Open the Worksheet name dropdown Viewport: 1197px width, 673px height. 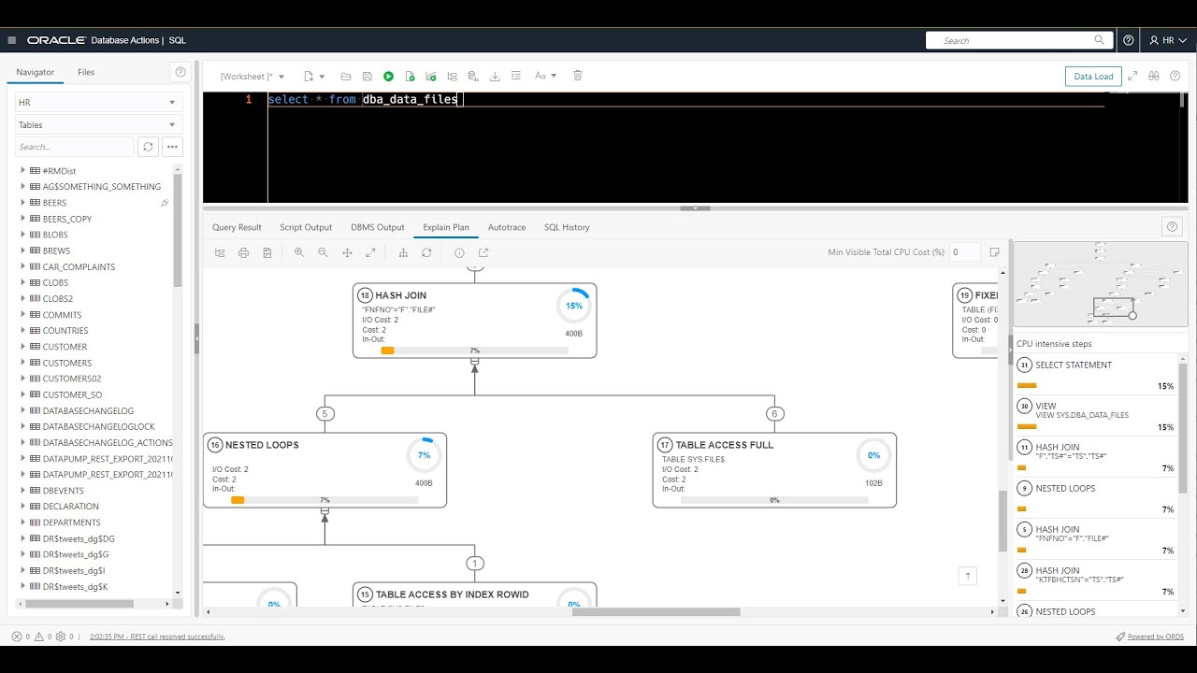click(252, 76)
